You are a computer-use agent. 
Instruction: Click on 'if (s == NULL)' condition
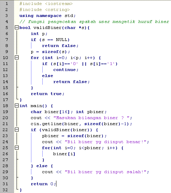point(50,40)
